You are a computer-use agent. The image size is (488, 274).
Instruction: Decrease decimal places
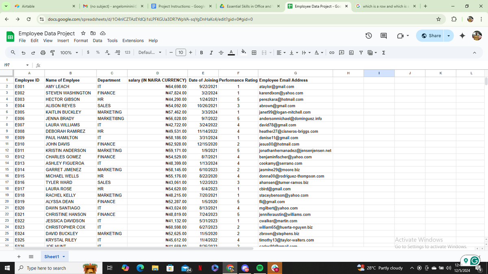(107, 52)
